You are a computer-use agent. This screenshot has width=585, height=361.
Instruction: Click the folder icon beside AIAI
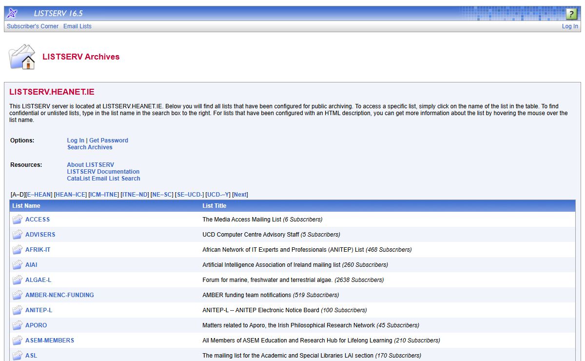[18, 265]
